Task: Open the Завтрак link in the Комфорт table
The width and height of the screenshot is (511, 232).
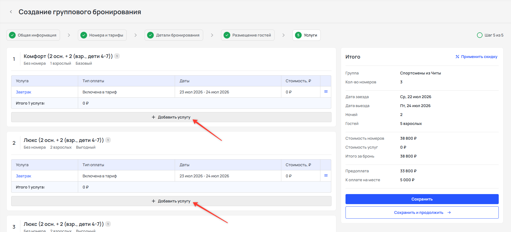Action: click(23, 92)
